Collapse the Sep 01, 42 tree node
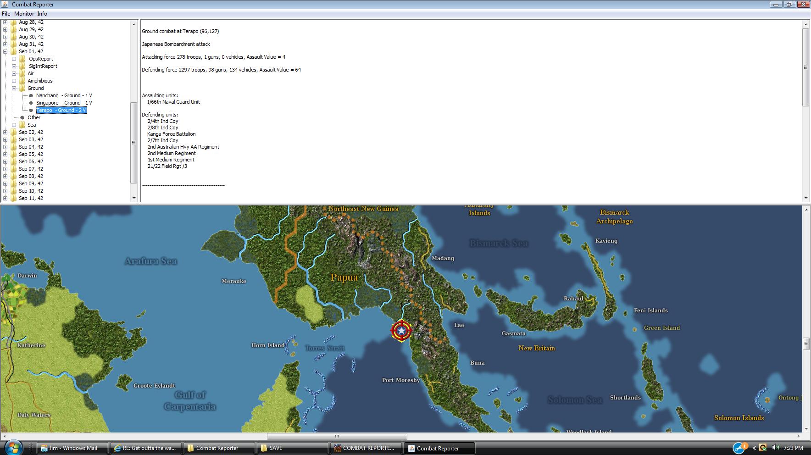Viewport: 811px width, 455px height. [x=6, y=51]
